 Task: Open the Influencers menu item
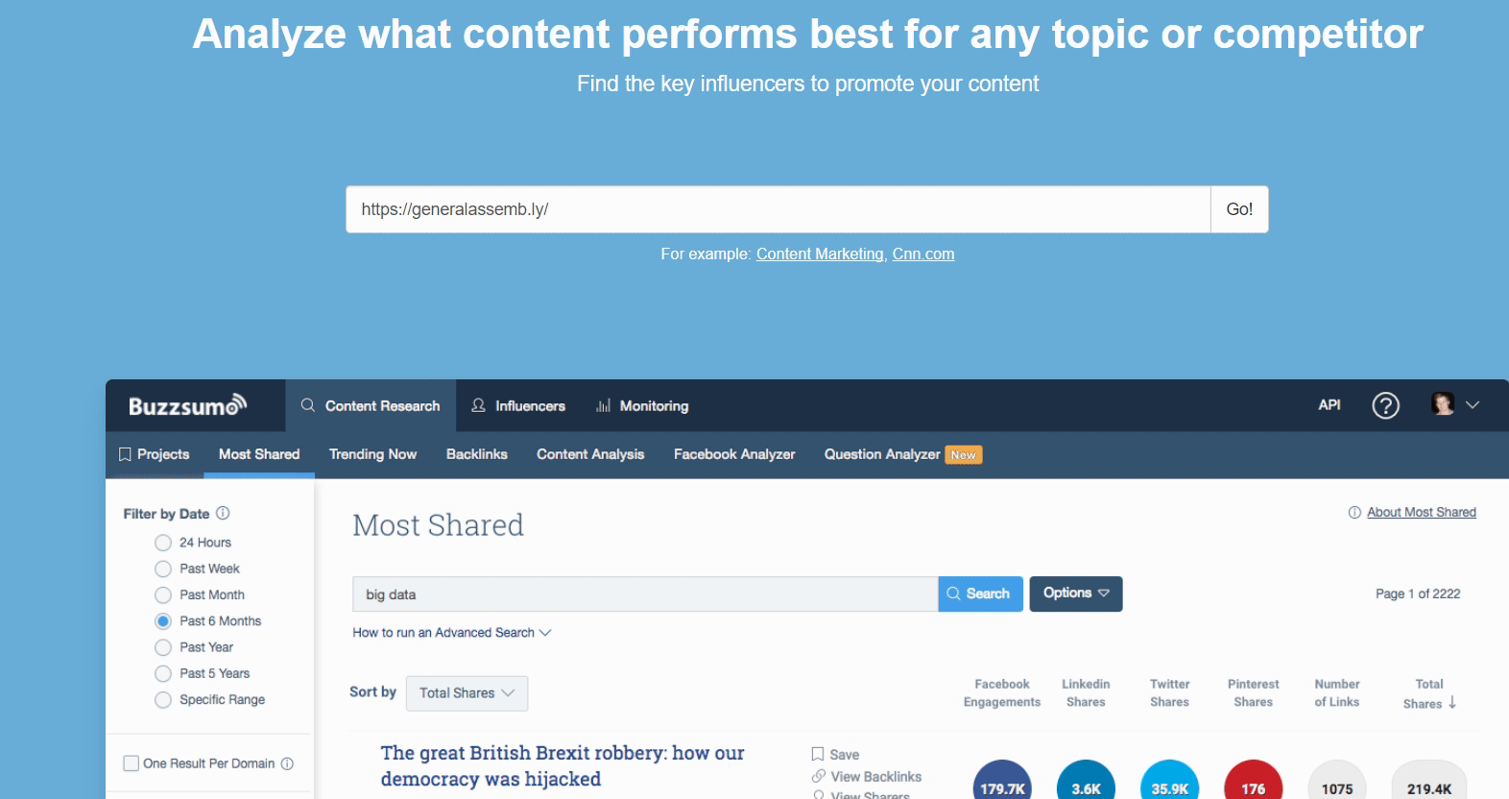[x=518, y=406]
